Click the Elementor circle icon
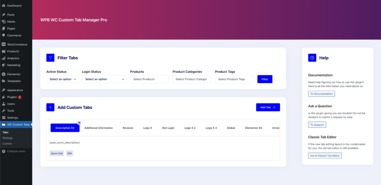This screenshot has height=185, width=381. [x=3, y=74]
